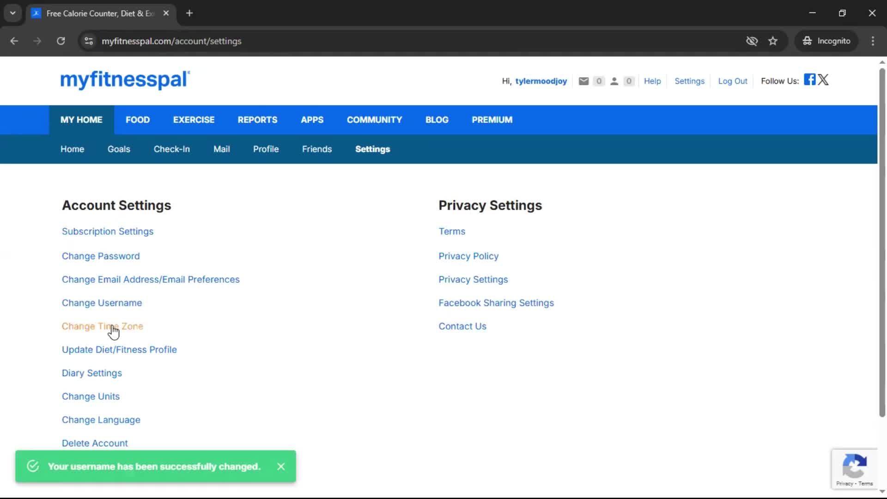
Task: View site information icon in address bar
Action: (89, 41)
